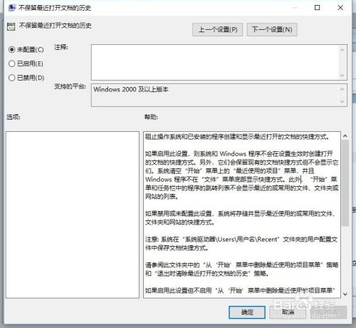356x328 pixels.
Task: Confirm with the 确定 button
Action: pos(247,312)
